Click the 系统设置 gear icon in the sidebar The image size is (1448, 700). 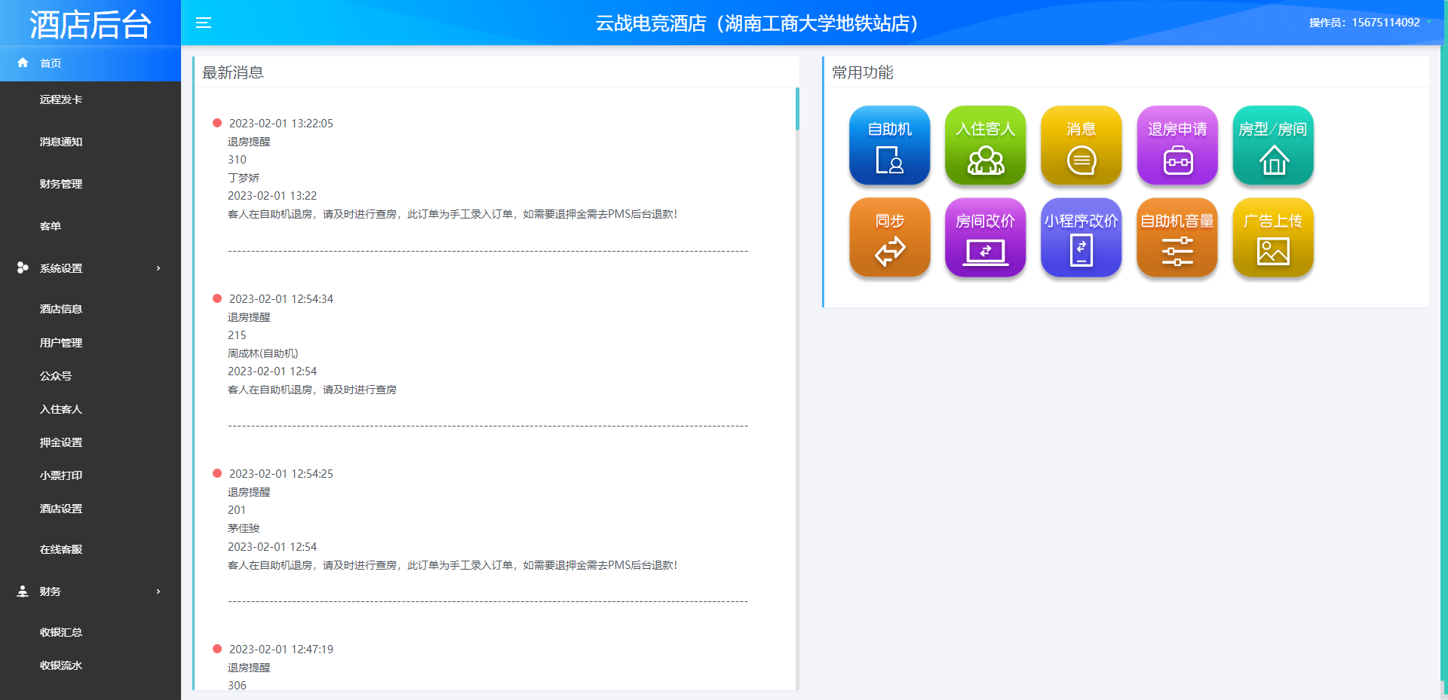pyautogui.click(x=23, y=267)
